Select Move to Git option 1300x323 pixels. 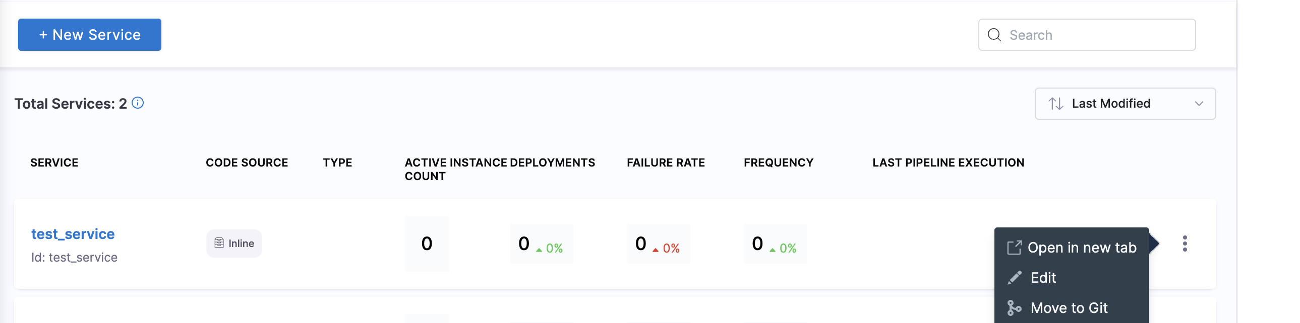coord(1069,308)
